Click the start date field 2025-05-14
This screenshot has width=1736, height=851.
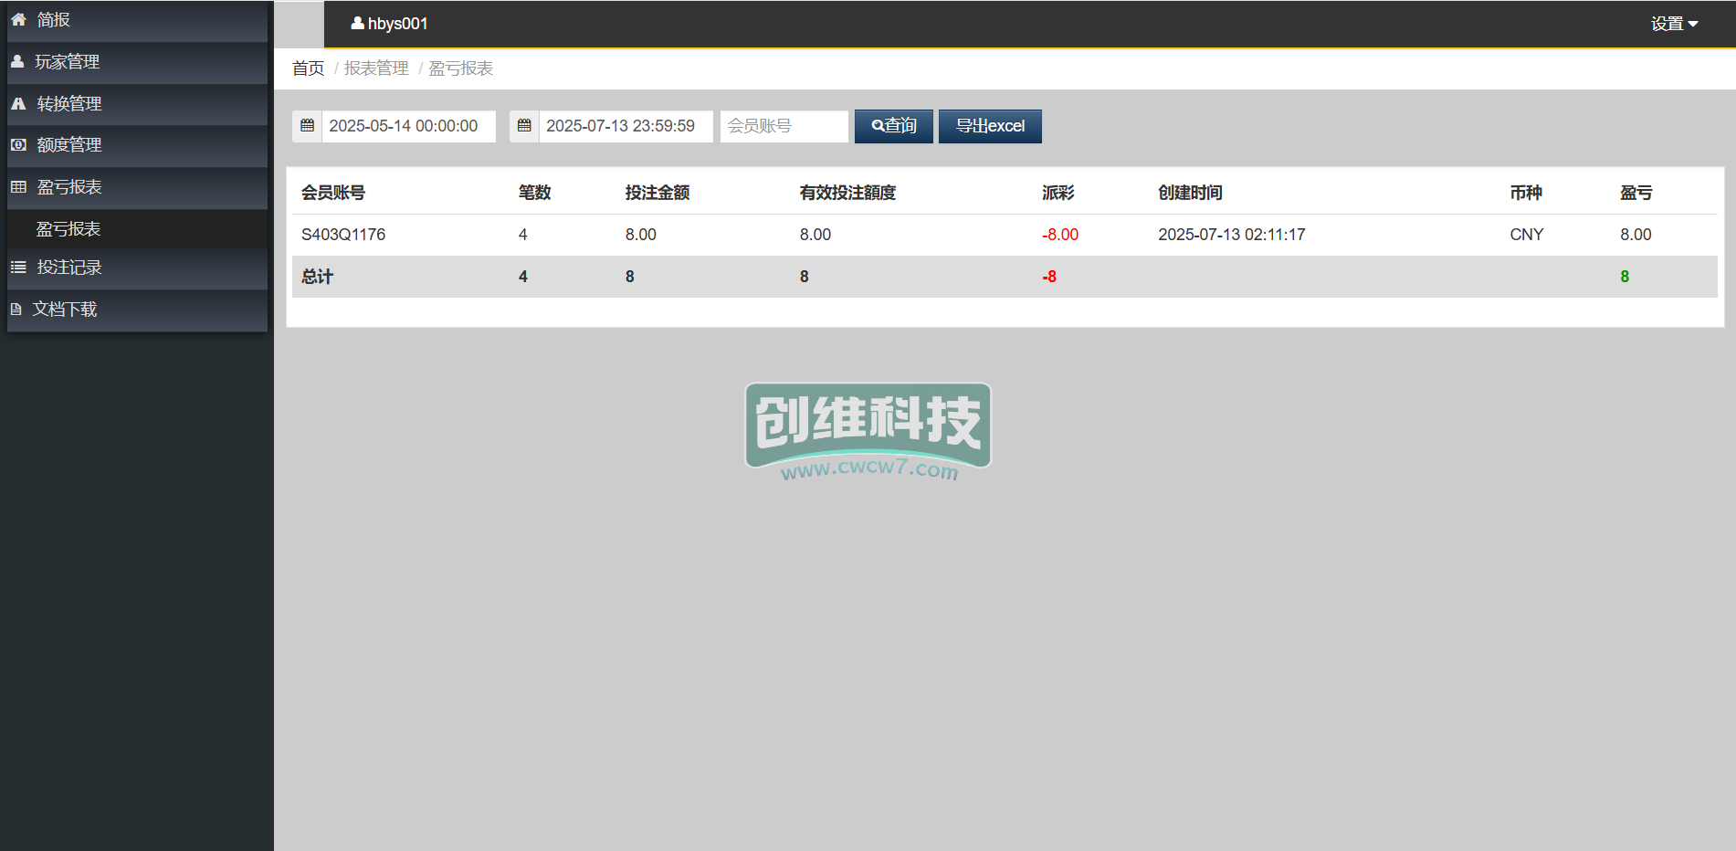408,126
